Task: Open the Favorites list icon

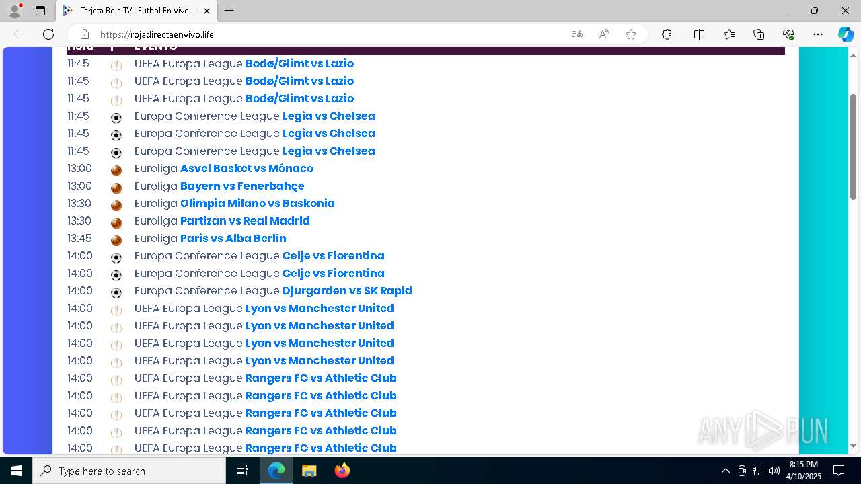Action: click(729, 34)
